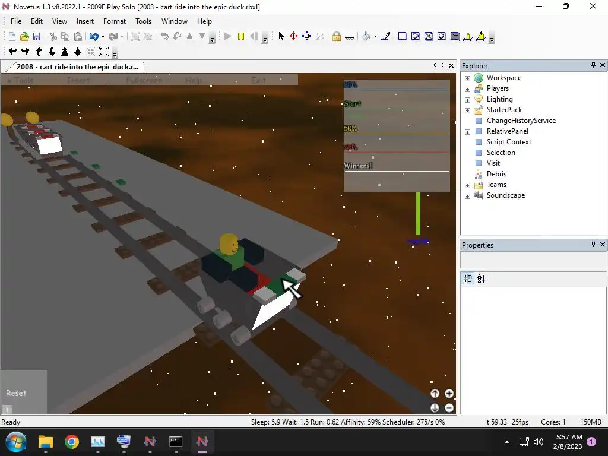
Task: Select the black arrow pointer tool
Action: click(281, 36)
